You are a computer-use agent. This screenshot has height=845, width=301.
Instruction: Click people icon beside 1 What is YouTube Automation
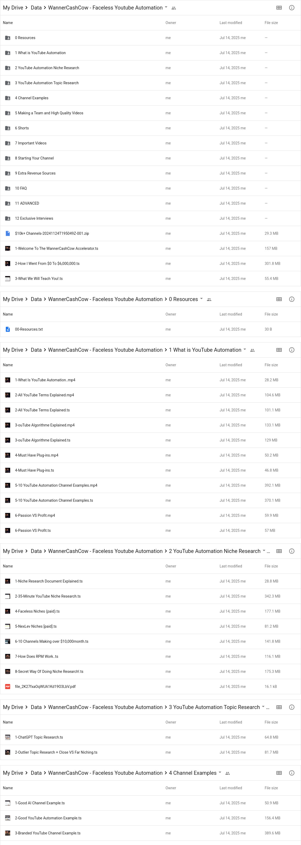click(x=252, y=350)
